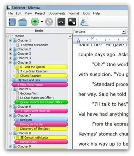Open the Keywords key icon panel
The width and height of the screenshot is (134, 156).
pyautogui.click(x=61, y=22)
